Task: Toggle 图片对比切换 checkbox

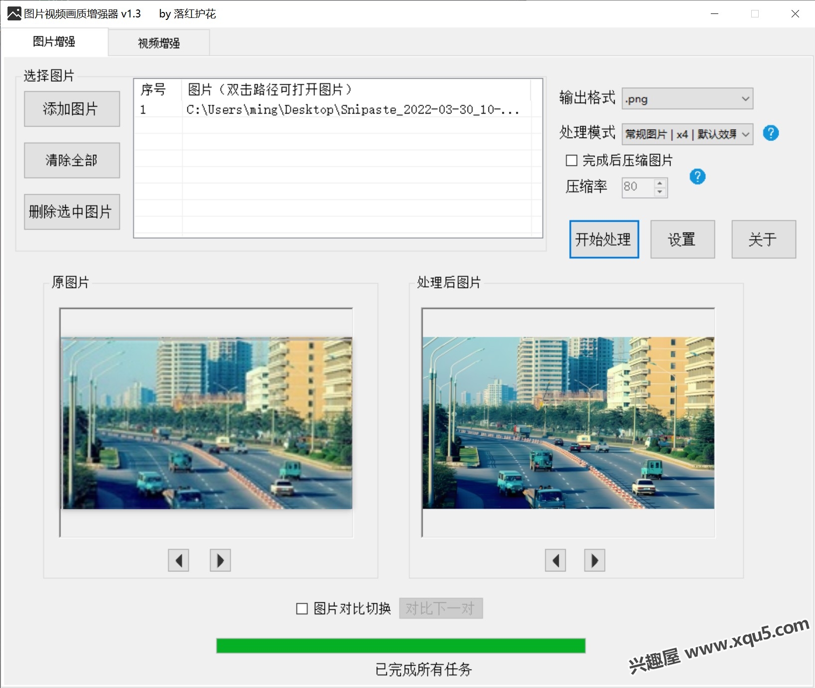Action: [x=302, y=609]
